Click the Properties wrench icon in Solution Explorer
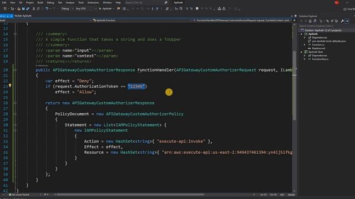355x199 pixels. pyautogui.click(x=342, y=21)
